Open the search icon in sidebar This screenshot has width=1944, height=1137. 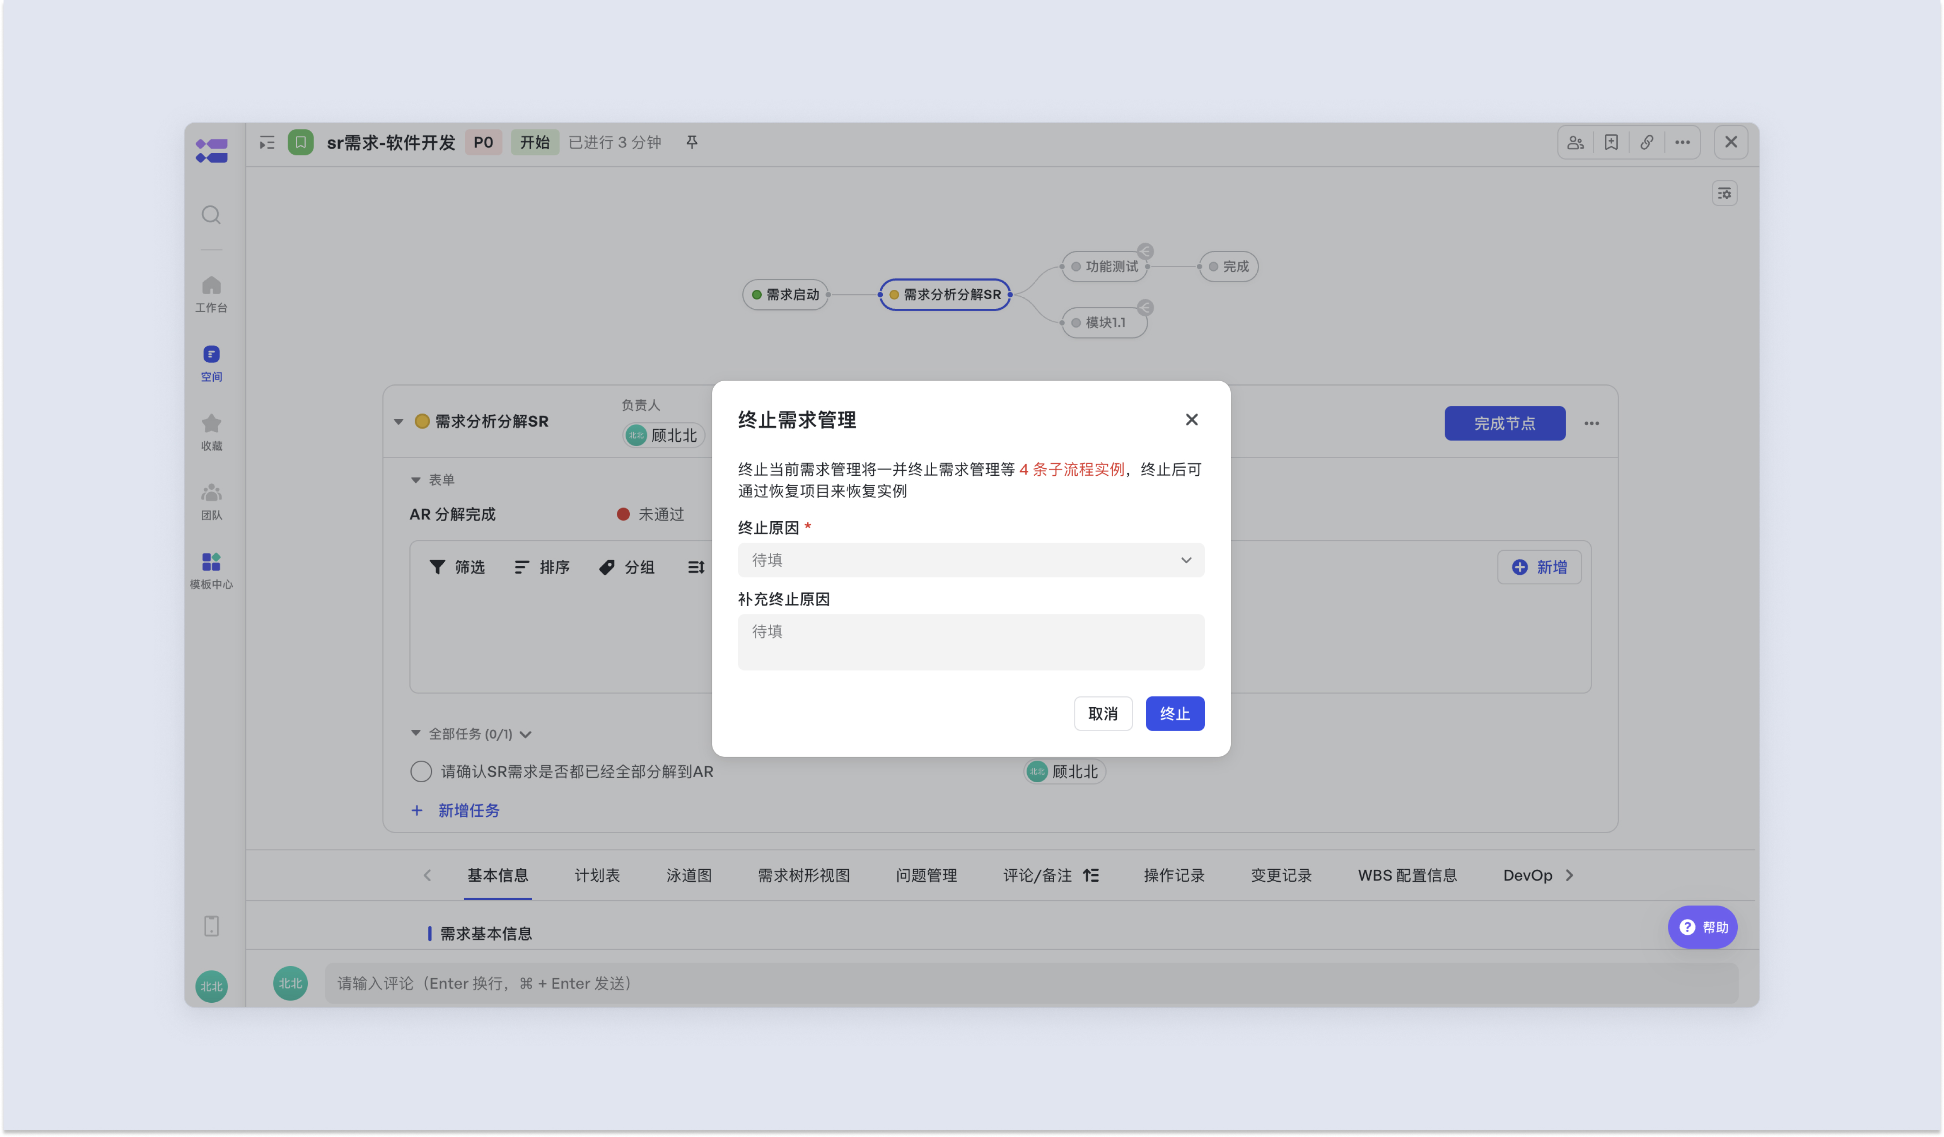click(x=212, y=214)
